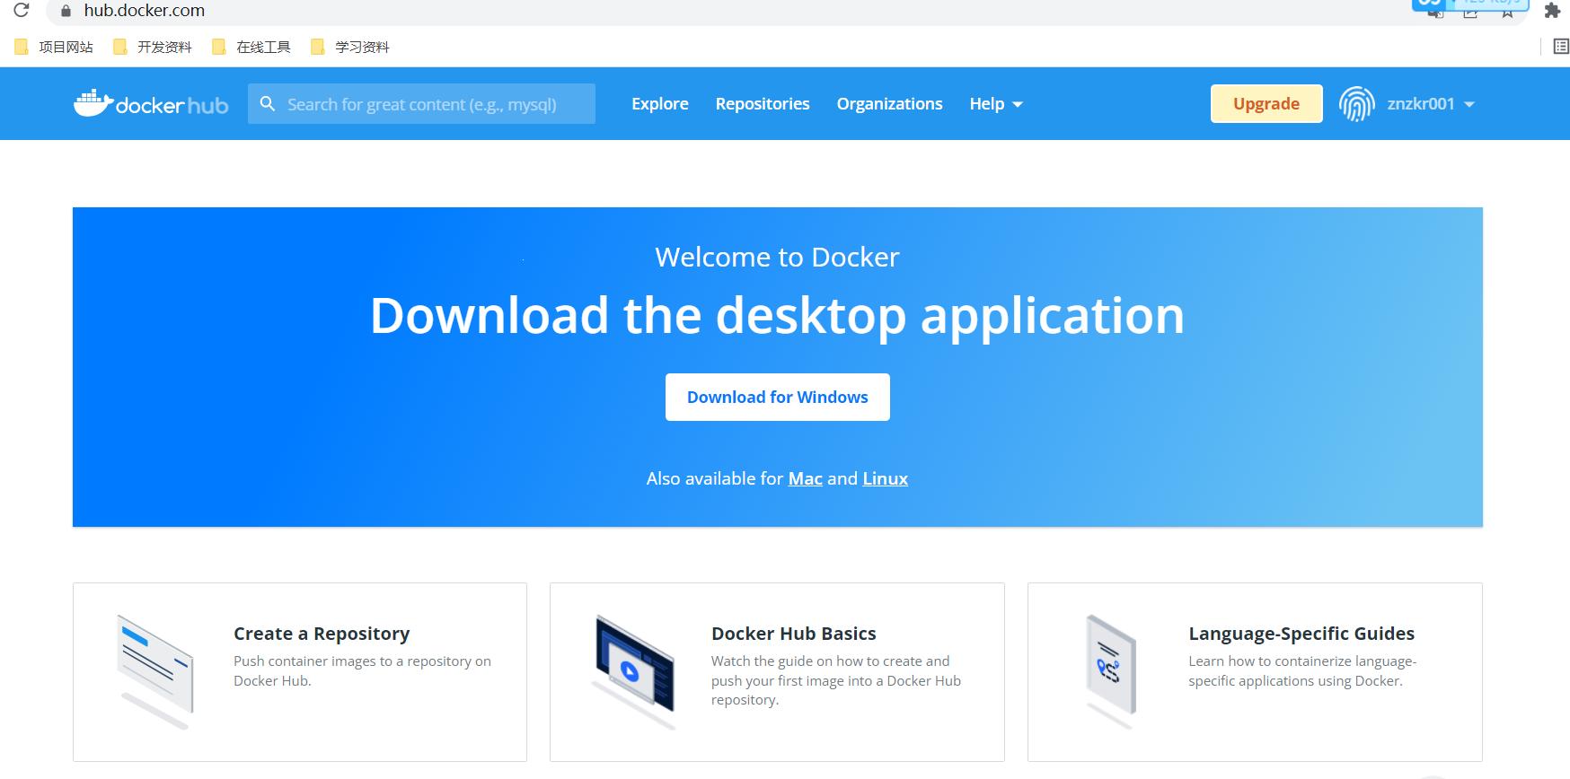Open Organizations page
The width and height of the screenshot is (1570, 779).
click(x=890, y=104)
